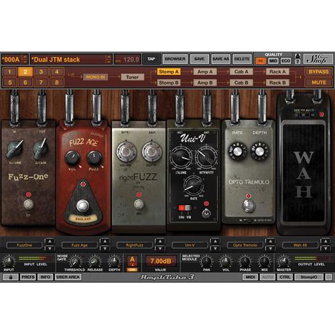The height and width of the screenshot is (335, 335).
Task: Open the Fuzz Age stomp slot dropdown
Action: pyautogui.click(x=80, y=245)
